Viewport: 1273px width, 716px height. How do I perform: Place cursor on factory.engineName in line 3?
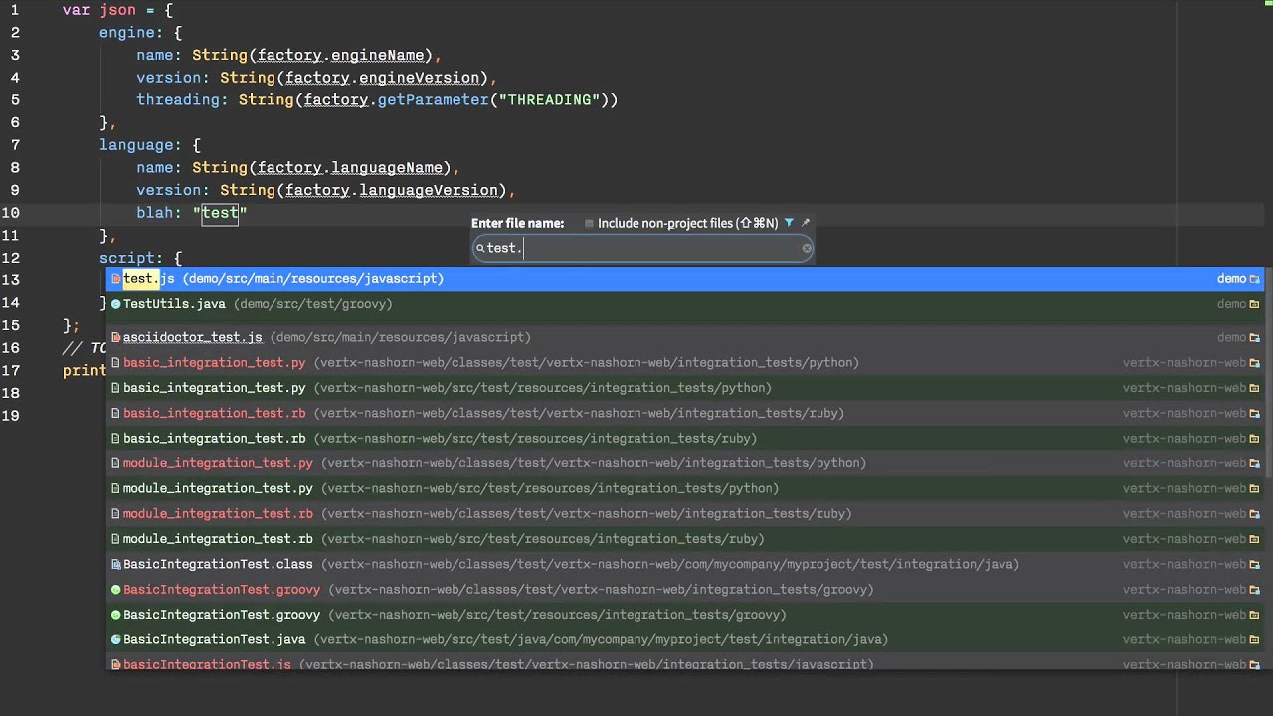(x=341, y=55)
